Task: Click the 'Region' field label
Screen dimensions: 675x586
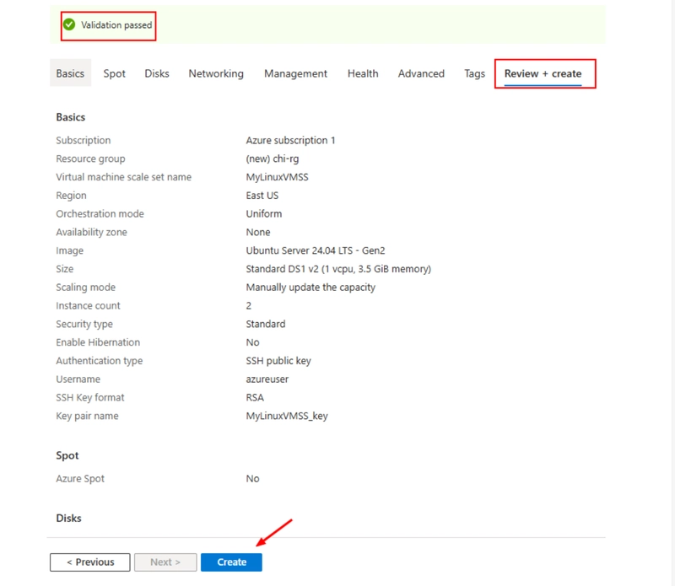Action: [71, 196]
